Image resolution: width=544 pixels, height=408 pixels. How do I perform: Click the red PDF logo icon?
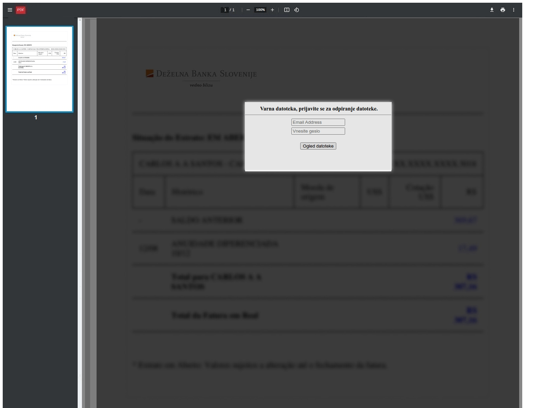point(21,10)
